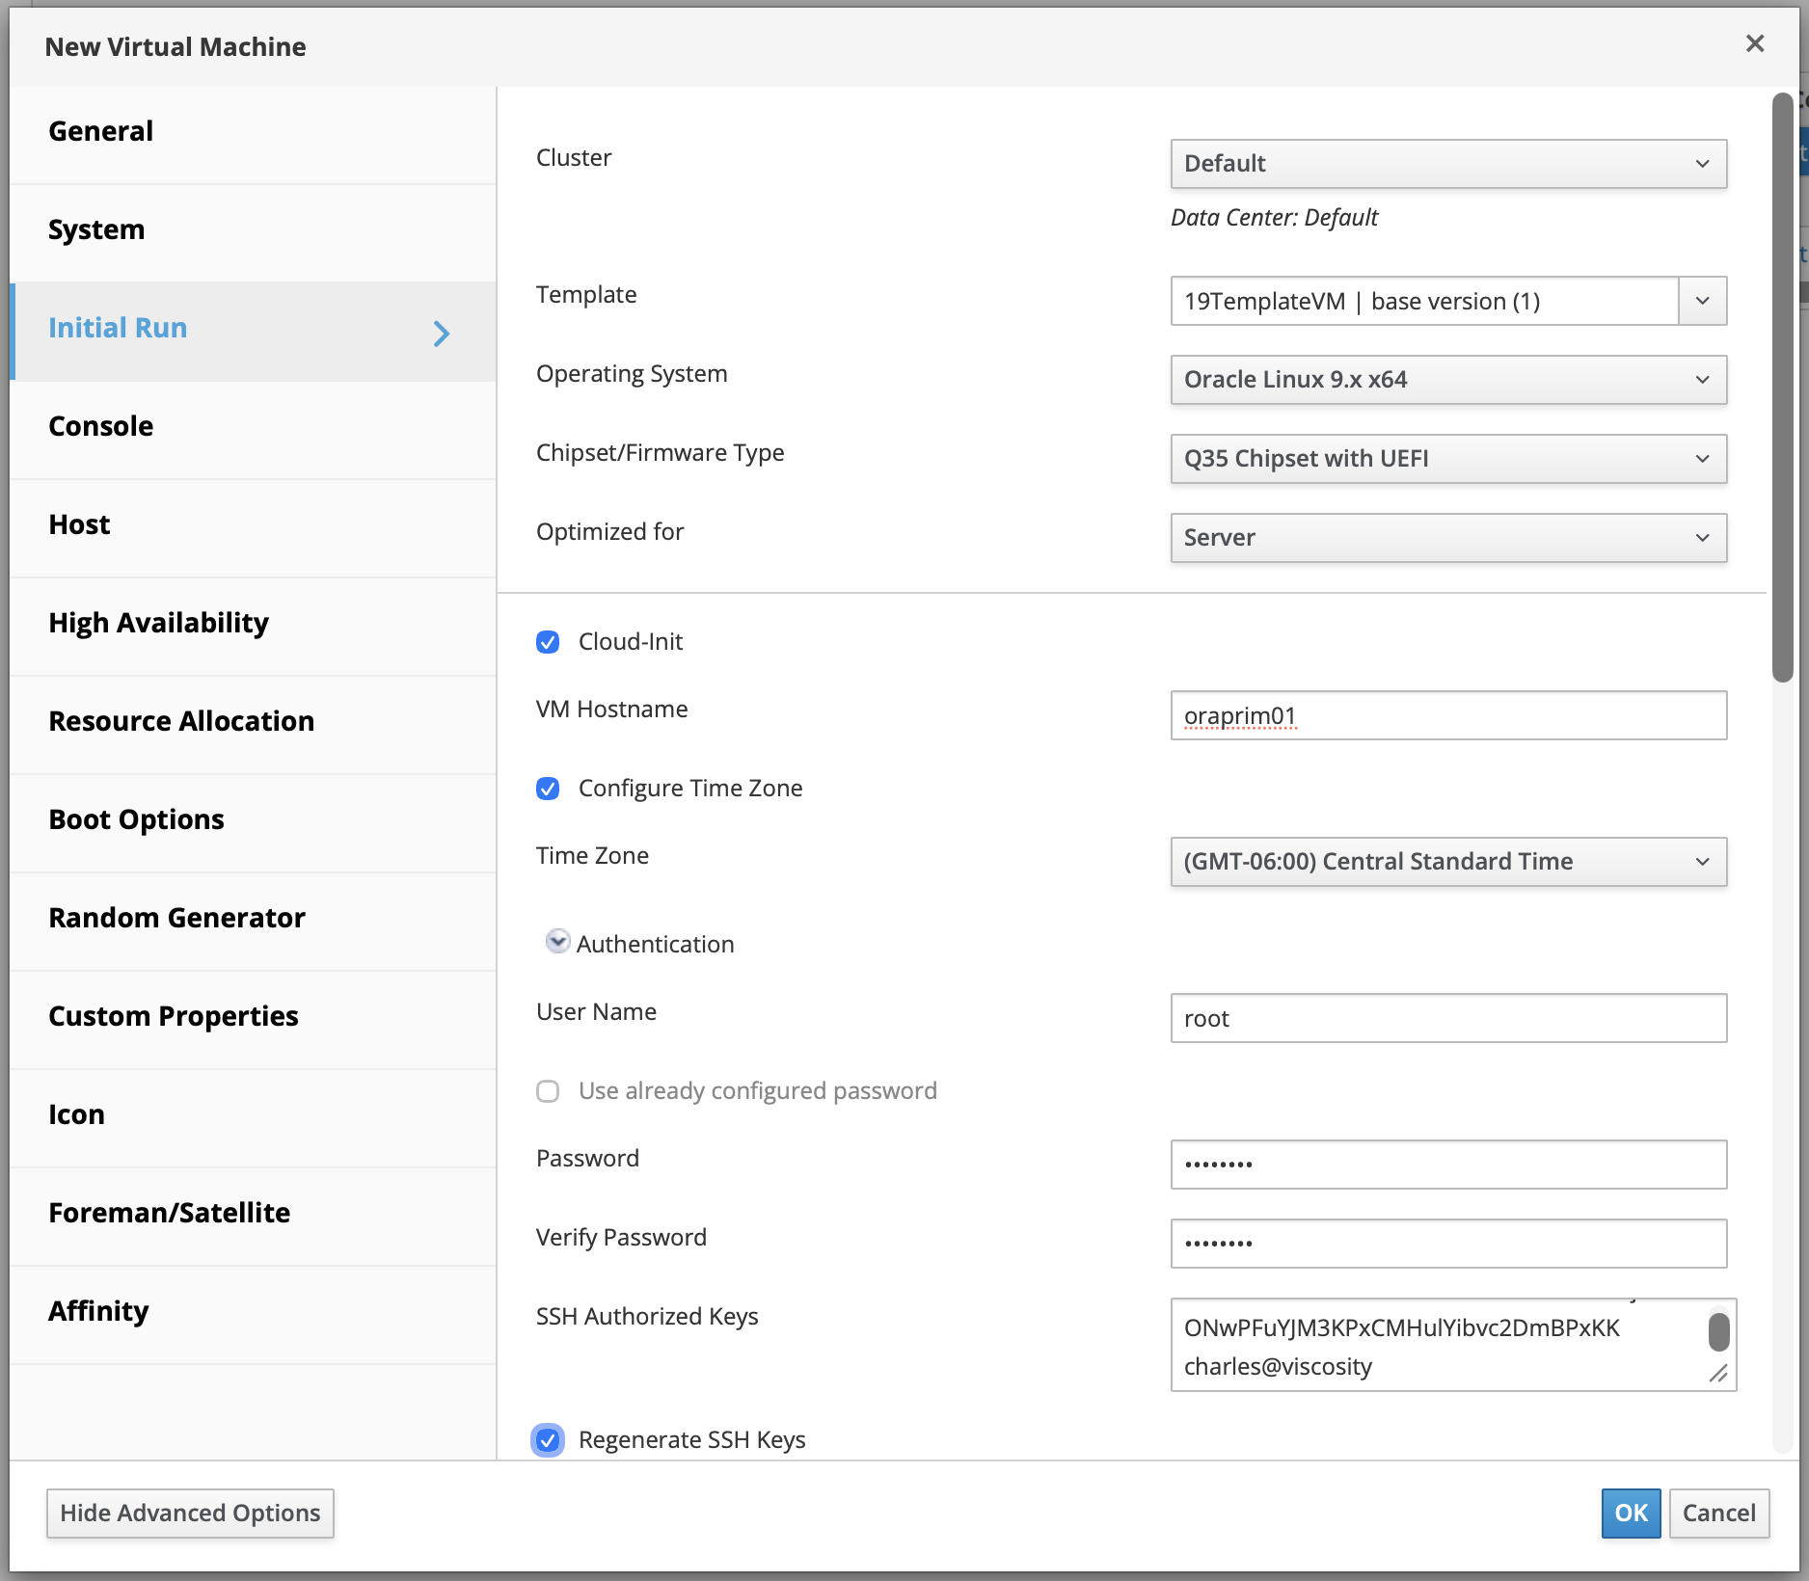Click Hide Advanced Options button
This screenshot has height=1581, width=1809.
[x=190, y=1514]
